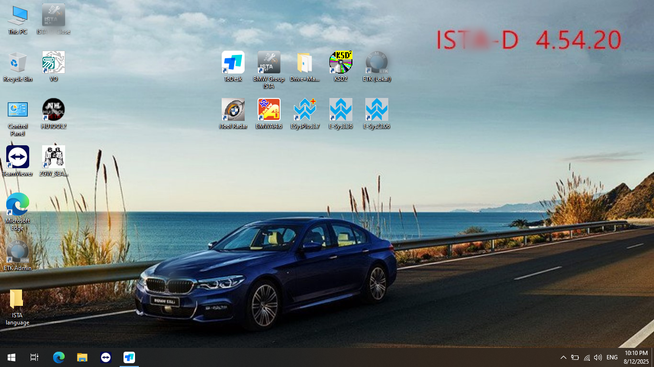Select the VO desktop shortcut
Screen dimensions: 654x367
(x=54, y=63)
